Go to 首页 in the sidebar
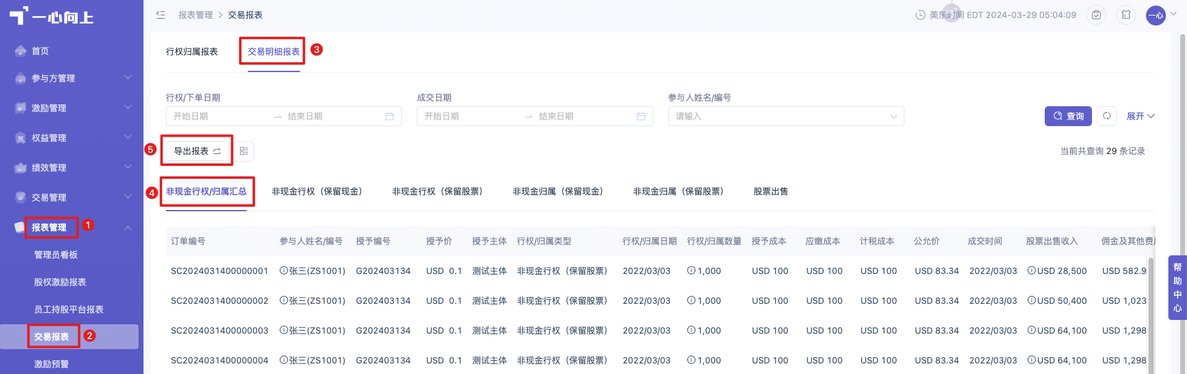Screen dimensions: 1187x374 point(40,51)
